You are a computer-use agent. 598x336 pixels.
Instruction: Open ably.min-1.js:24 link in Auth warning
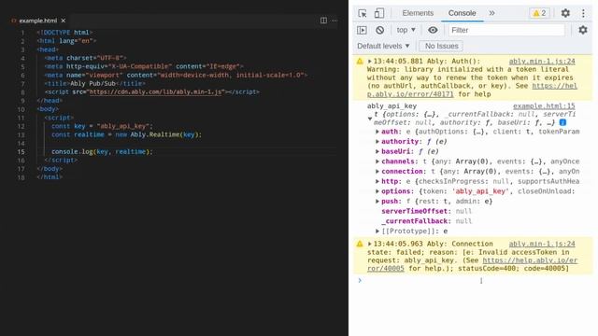coord(542,61)
